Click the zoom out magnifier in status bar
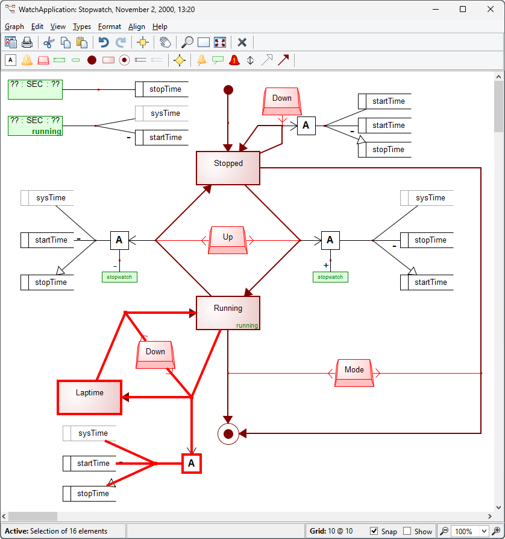The width and height of the screenshot is (505, 539). (x=444, y=531)
